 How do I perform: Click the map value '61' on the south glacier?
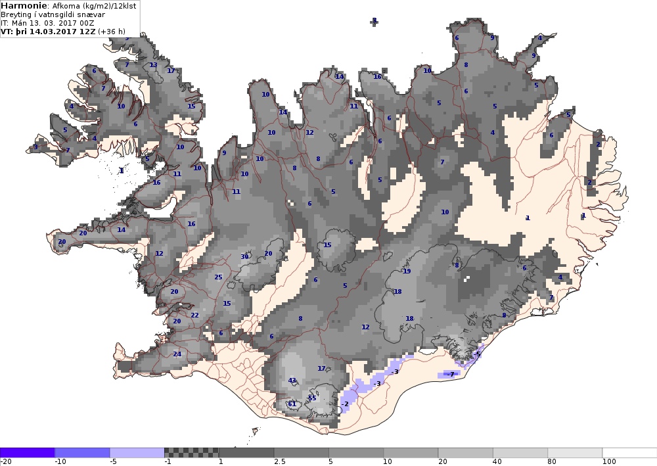click(x=292, y=404)
